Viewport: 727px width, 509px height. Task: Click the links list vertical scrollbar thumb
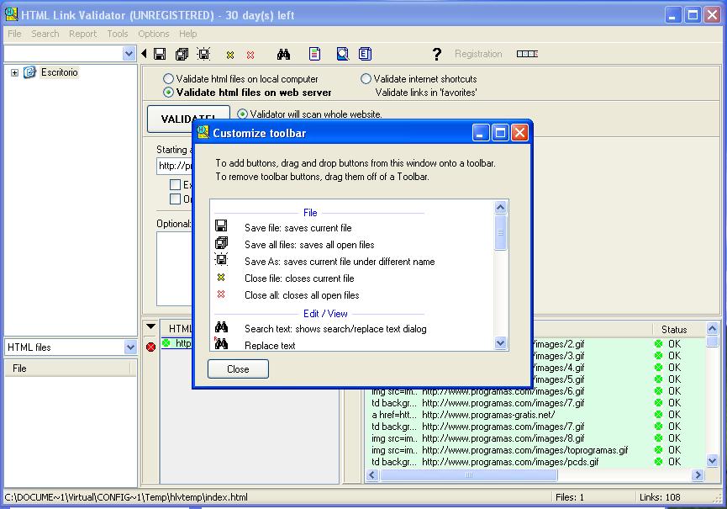click(712, 342)
